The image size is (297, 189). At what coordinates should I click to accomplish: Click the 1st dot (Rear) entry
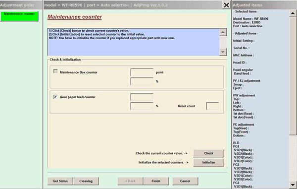coord(244,114)
